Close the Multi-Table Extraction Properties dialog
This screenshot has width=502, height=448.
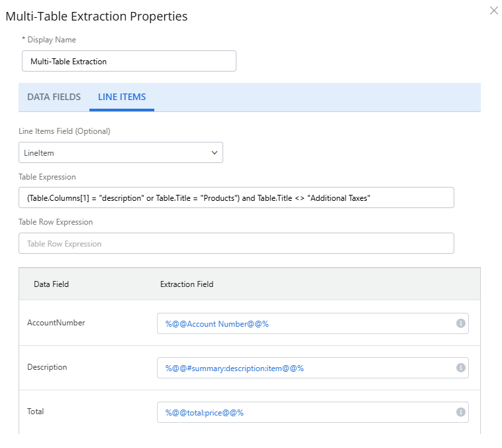coord(493,11)
